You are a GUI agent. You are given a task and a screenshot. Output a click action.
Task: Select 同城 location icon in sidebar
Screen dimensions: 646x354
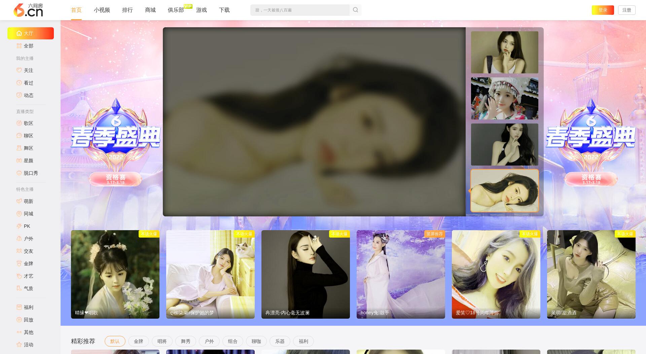click(19, 214)
